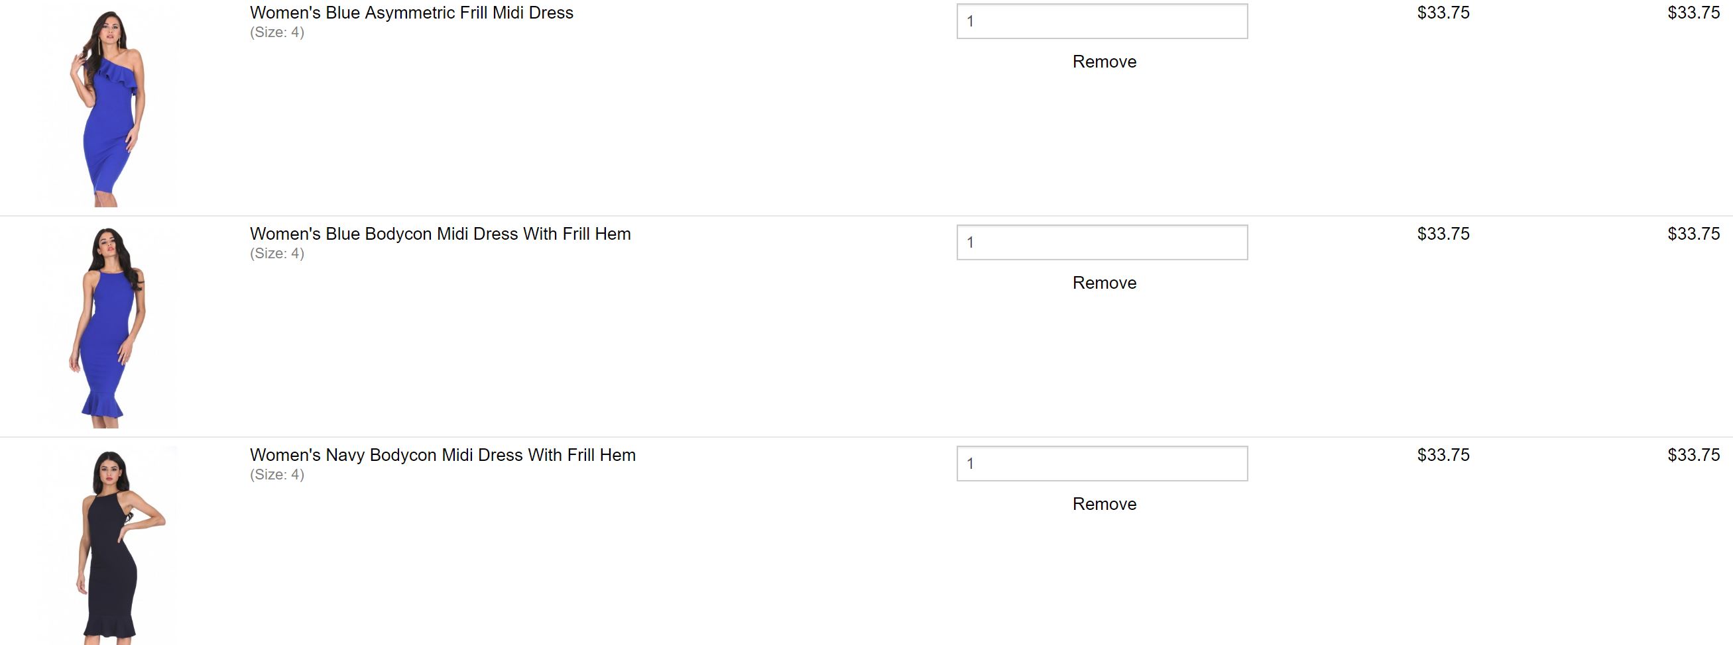The image size is (1733, 645).
Task: Click unit price of Blue Asymmetric Frill Dress
Action: pos(1443,13)
